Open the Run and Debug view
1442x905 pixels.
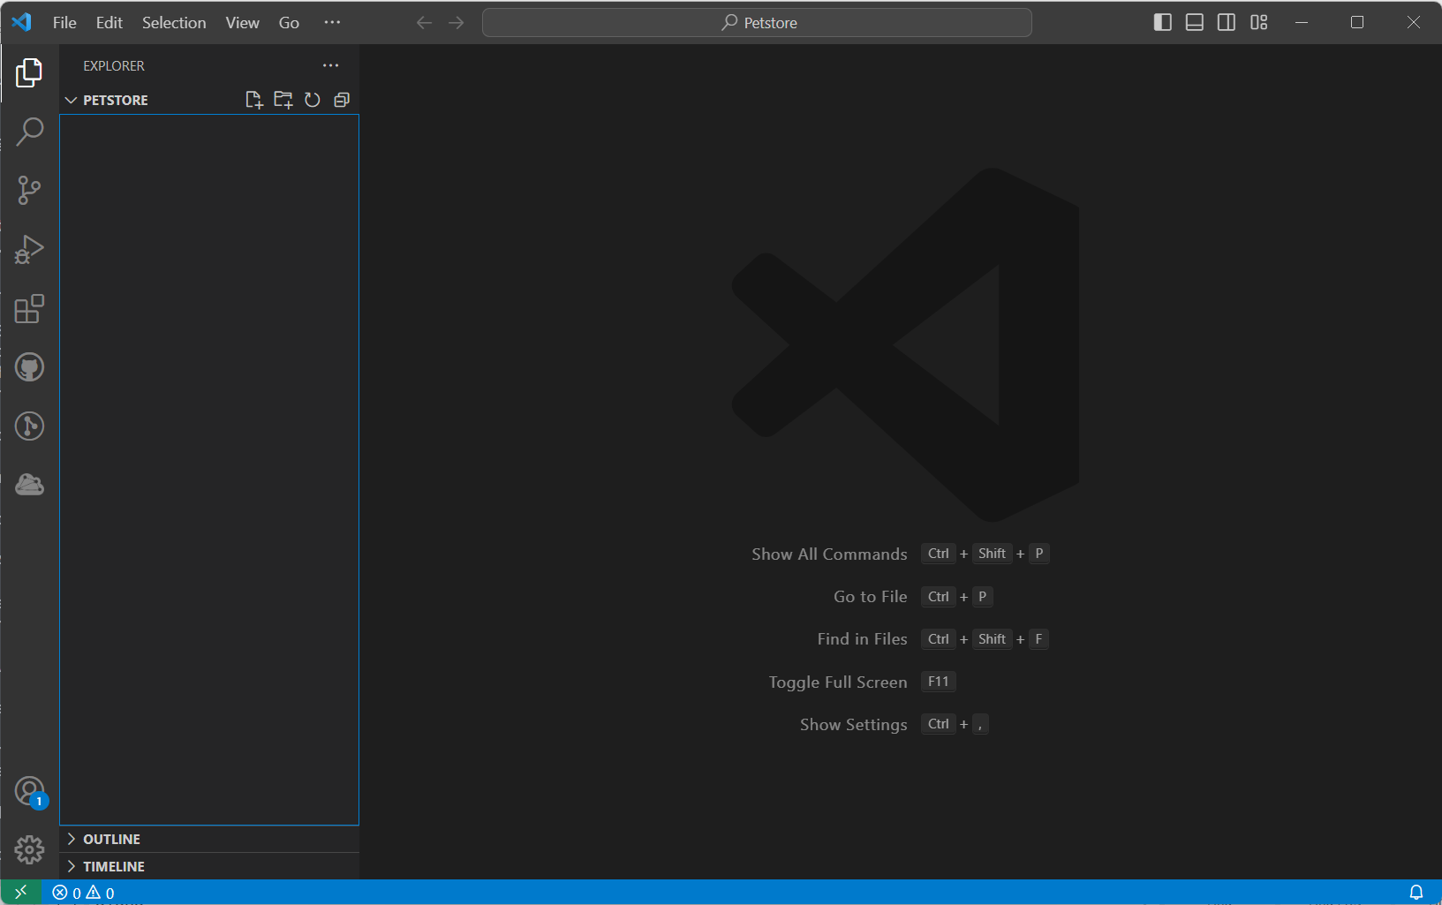pos(29,250)
